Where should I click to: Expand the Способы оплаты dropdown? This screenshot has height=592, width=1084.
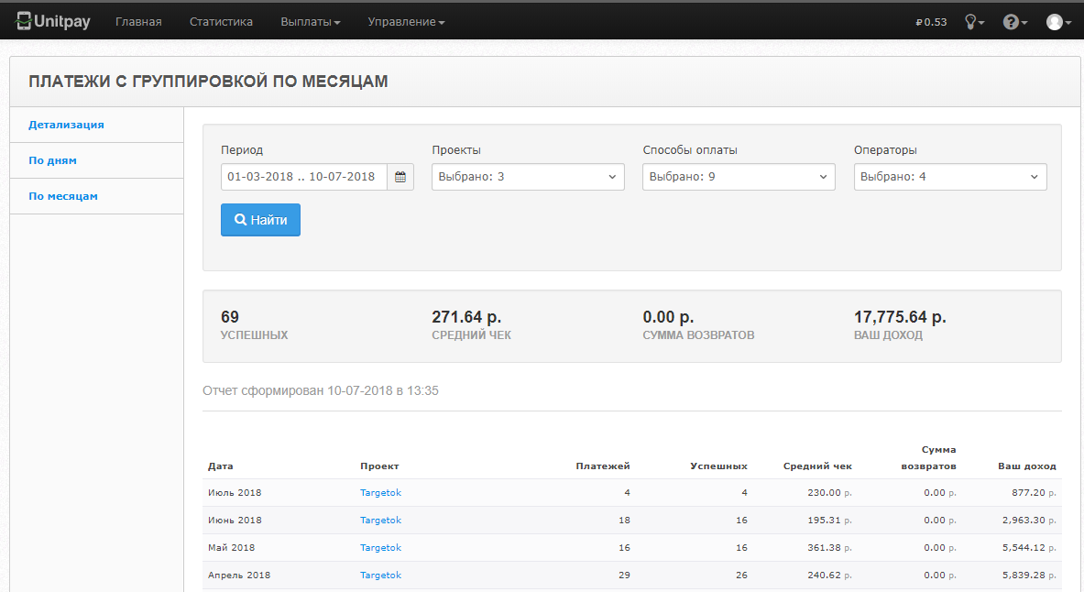click(x=739, y=177)
